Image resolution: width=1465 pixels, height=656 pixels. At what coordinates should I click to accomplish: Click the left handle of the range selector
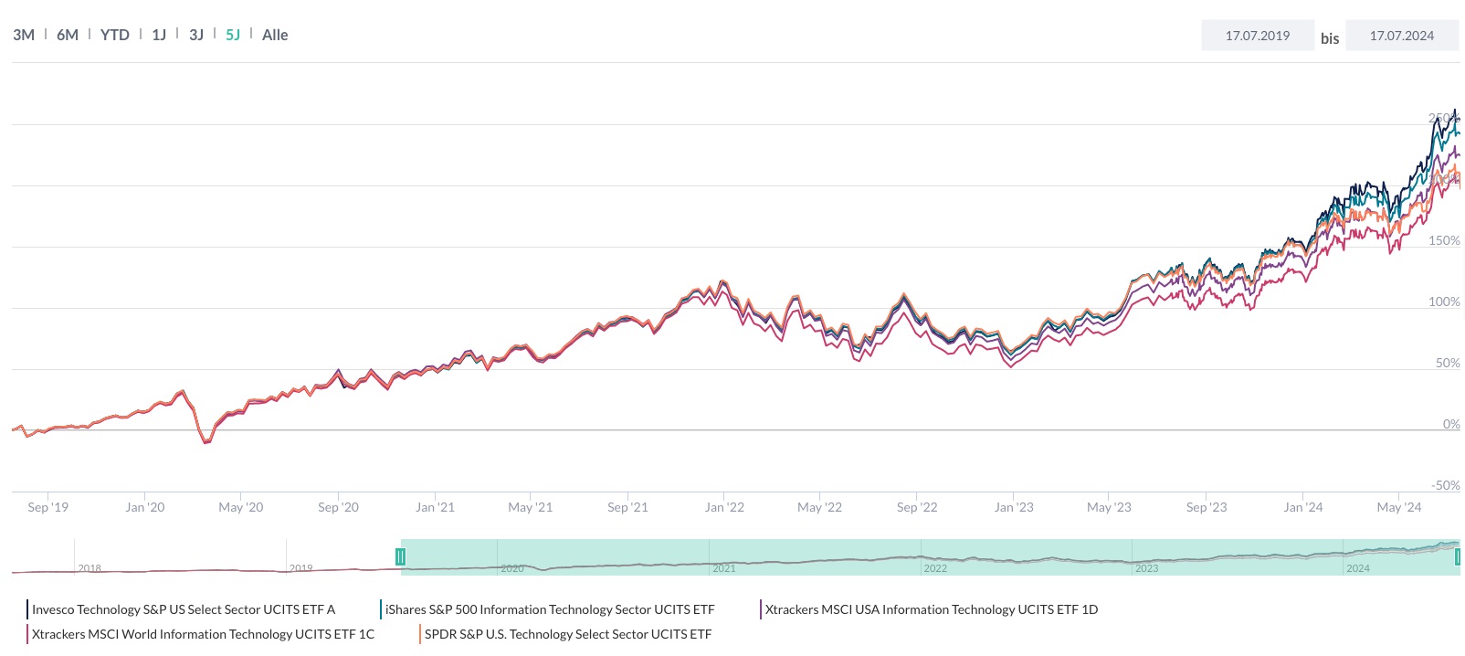pyautogui.click(x=401, y=556)
